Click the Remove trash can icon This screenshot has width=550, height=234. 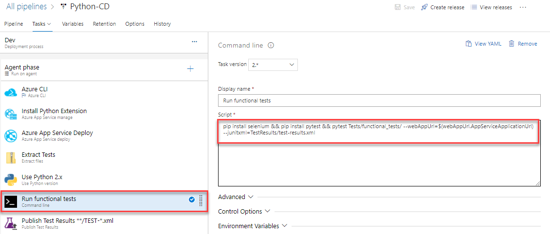(x=512, y=44)
